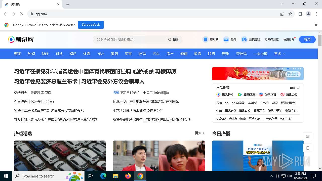Open 新疆外贸 news link
The height and width of the screenshot is (181, 322).
point(152,119)
